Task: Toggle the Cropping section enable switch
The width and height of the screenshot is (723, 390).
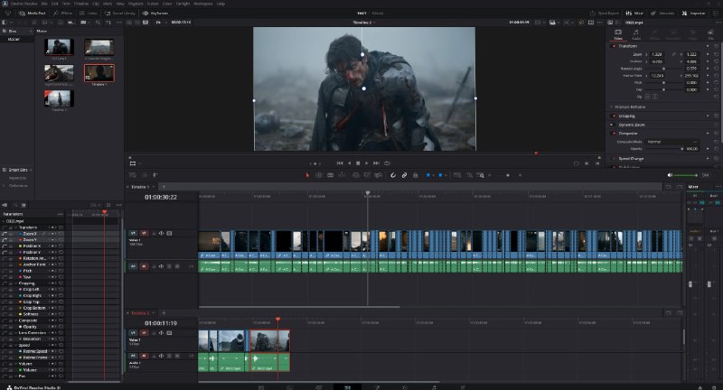Action: (614, 116)
